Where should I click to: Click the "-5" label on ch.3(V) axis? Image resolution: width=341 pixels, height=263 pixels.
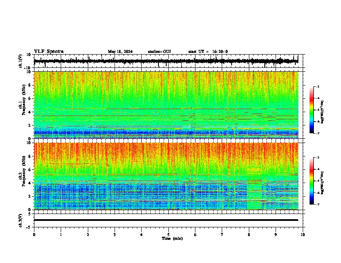coord(28,227)
